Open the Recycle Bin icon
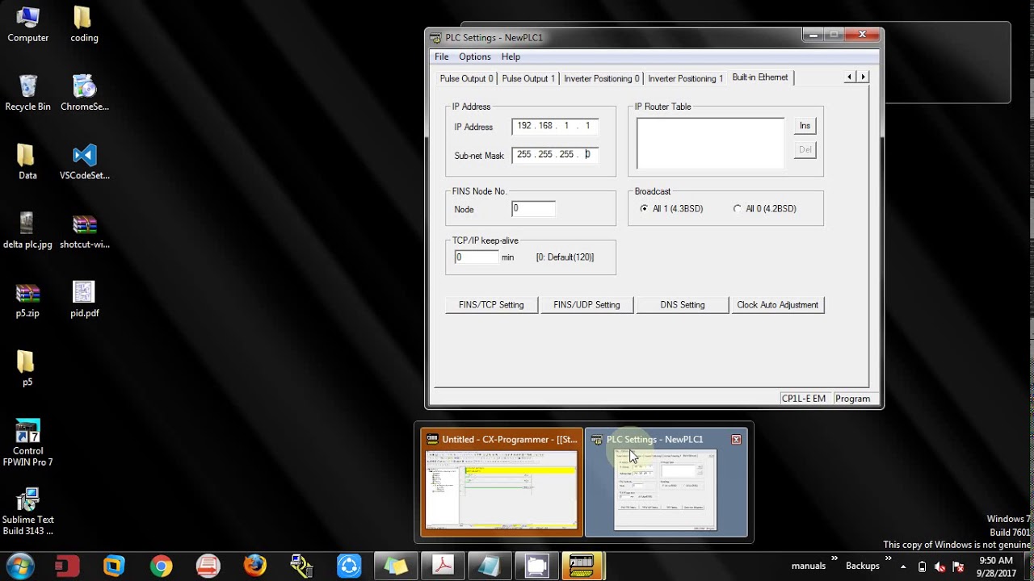 coord(27,93)
